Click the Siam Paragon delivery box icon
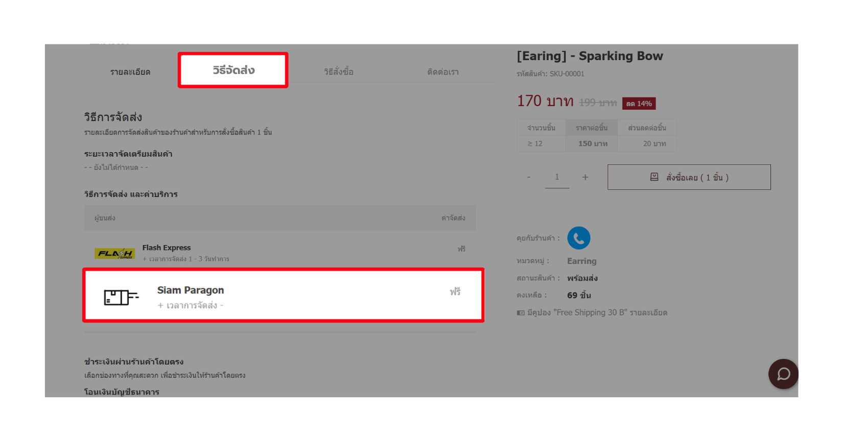This screenshot has height=441, width=843. pyautogui.click(x=121, y=297)
